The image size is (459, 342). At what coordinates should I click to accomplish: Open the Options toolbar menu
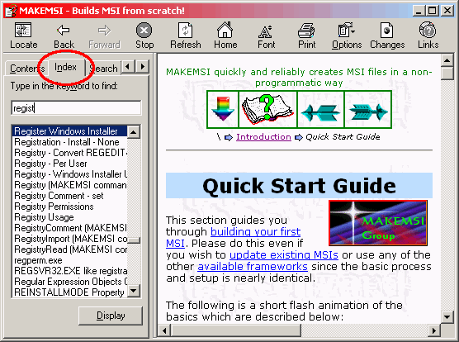point(347,36)
